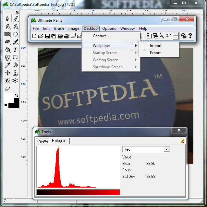The image size is (207, 207).
Task: Select the freeform pen selection tool
Action: click(x=7, y=57)
